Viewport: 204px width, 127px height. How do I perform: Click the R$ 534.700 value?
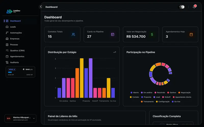tap(136, 37)
